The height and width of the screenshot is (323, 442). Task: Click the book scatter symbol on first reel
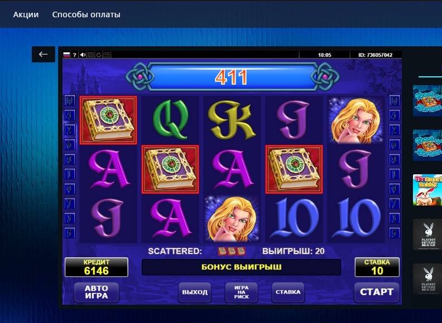(108, 120)
